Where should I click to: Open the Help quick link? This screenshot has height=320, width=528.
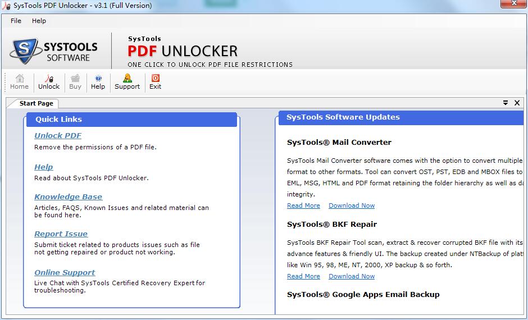43,167
